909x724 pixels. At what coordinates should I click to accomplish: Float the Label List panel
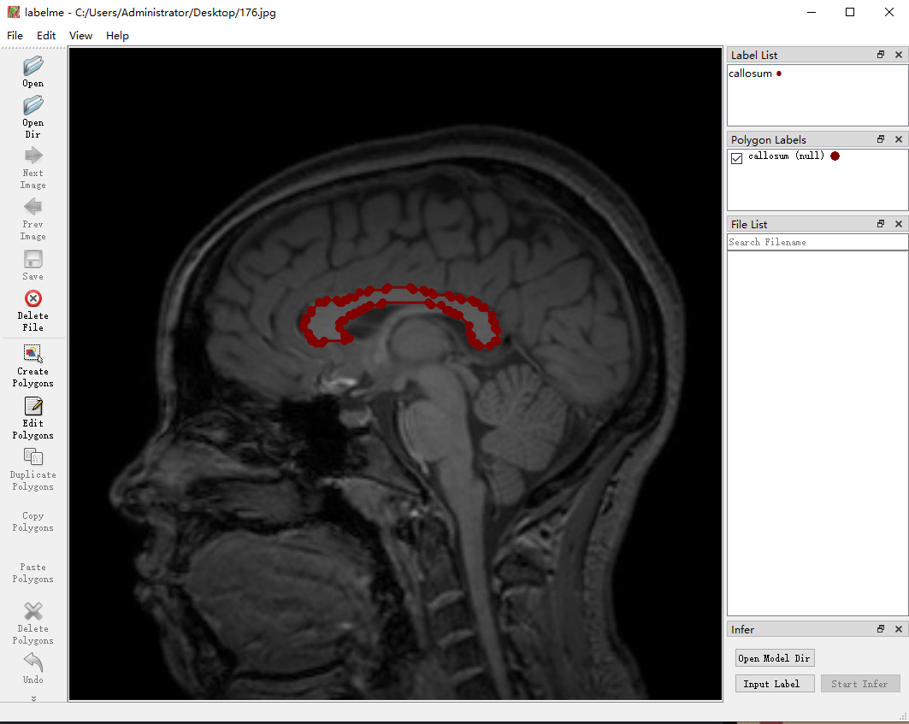pyautogui.click(x=881, y=55)
